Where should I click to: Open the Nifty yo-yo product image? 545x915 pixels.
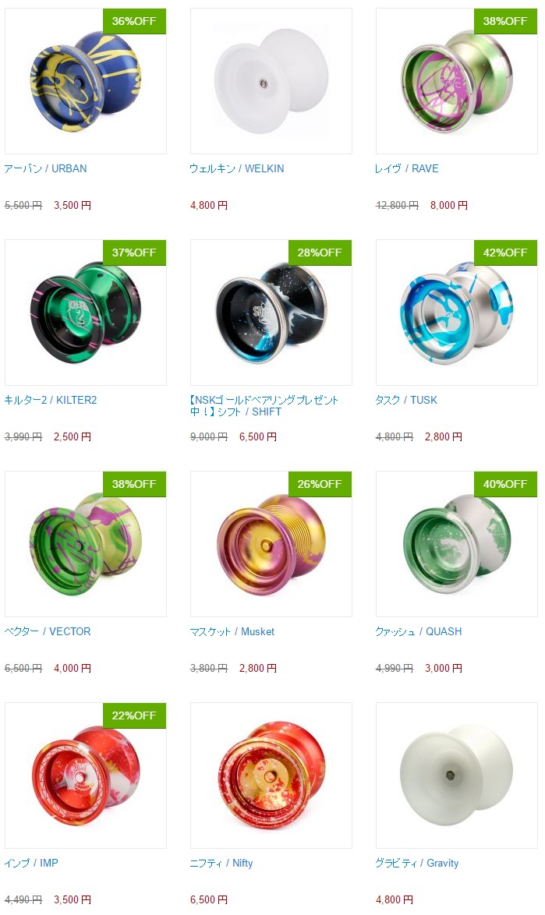tap(271, 775)
